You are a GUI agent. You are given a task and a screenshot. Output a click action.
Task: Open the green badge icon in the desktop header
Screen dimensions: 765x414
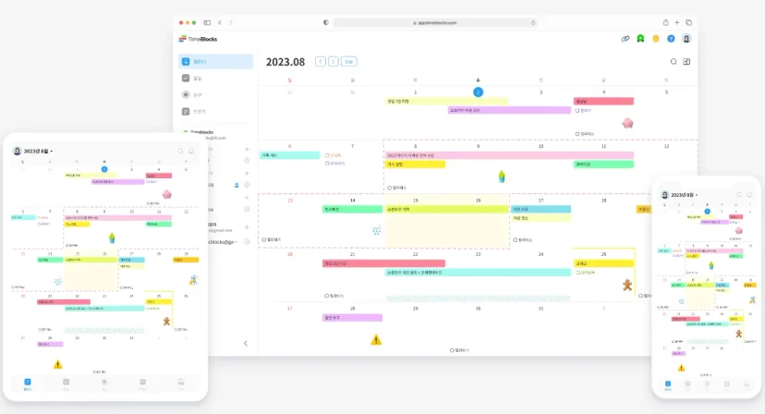[640, 39]
